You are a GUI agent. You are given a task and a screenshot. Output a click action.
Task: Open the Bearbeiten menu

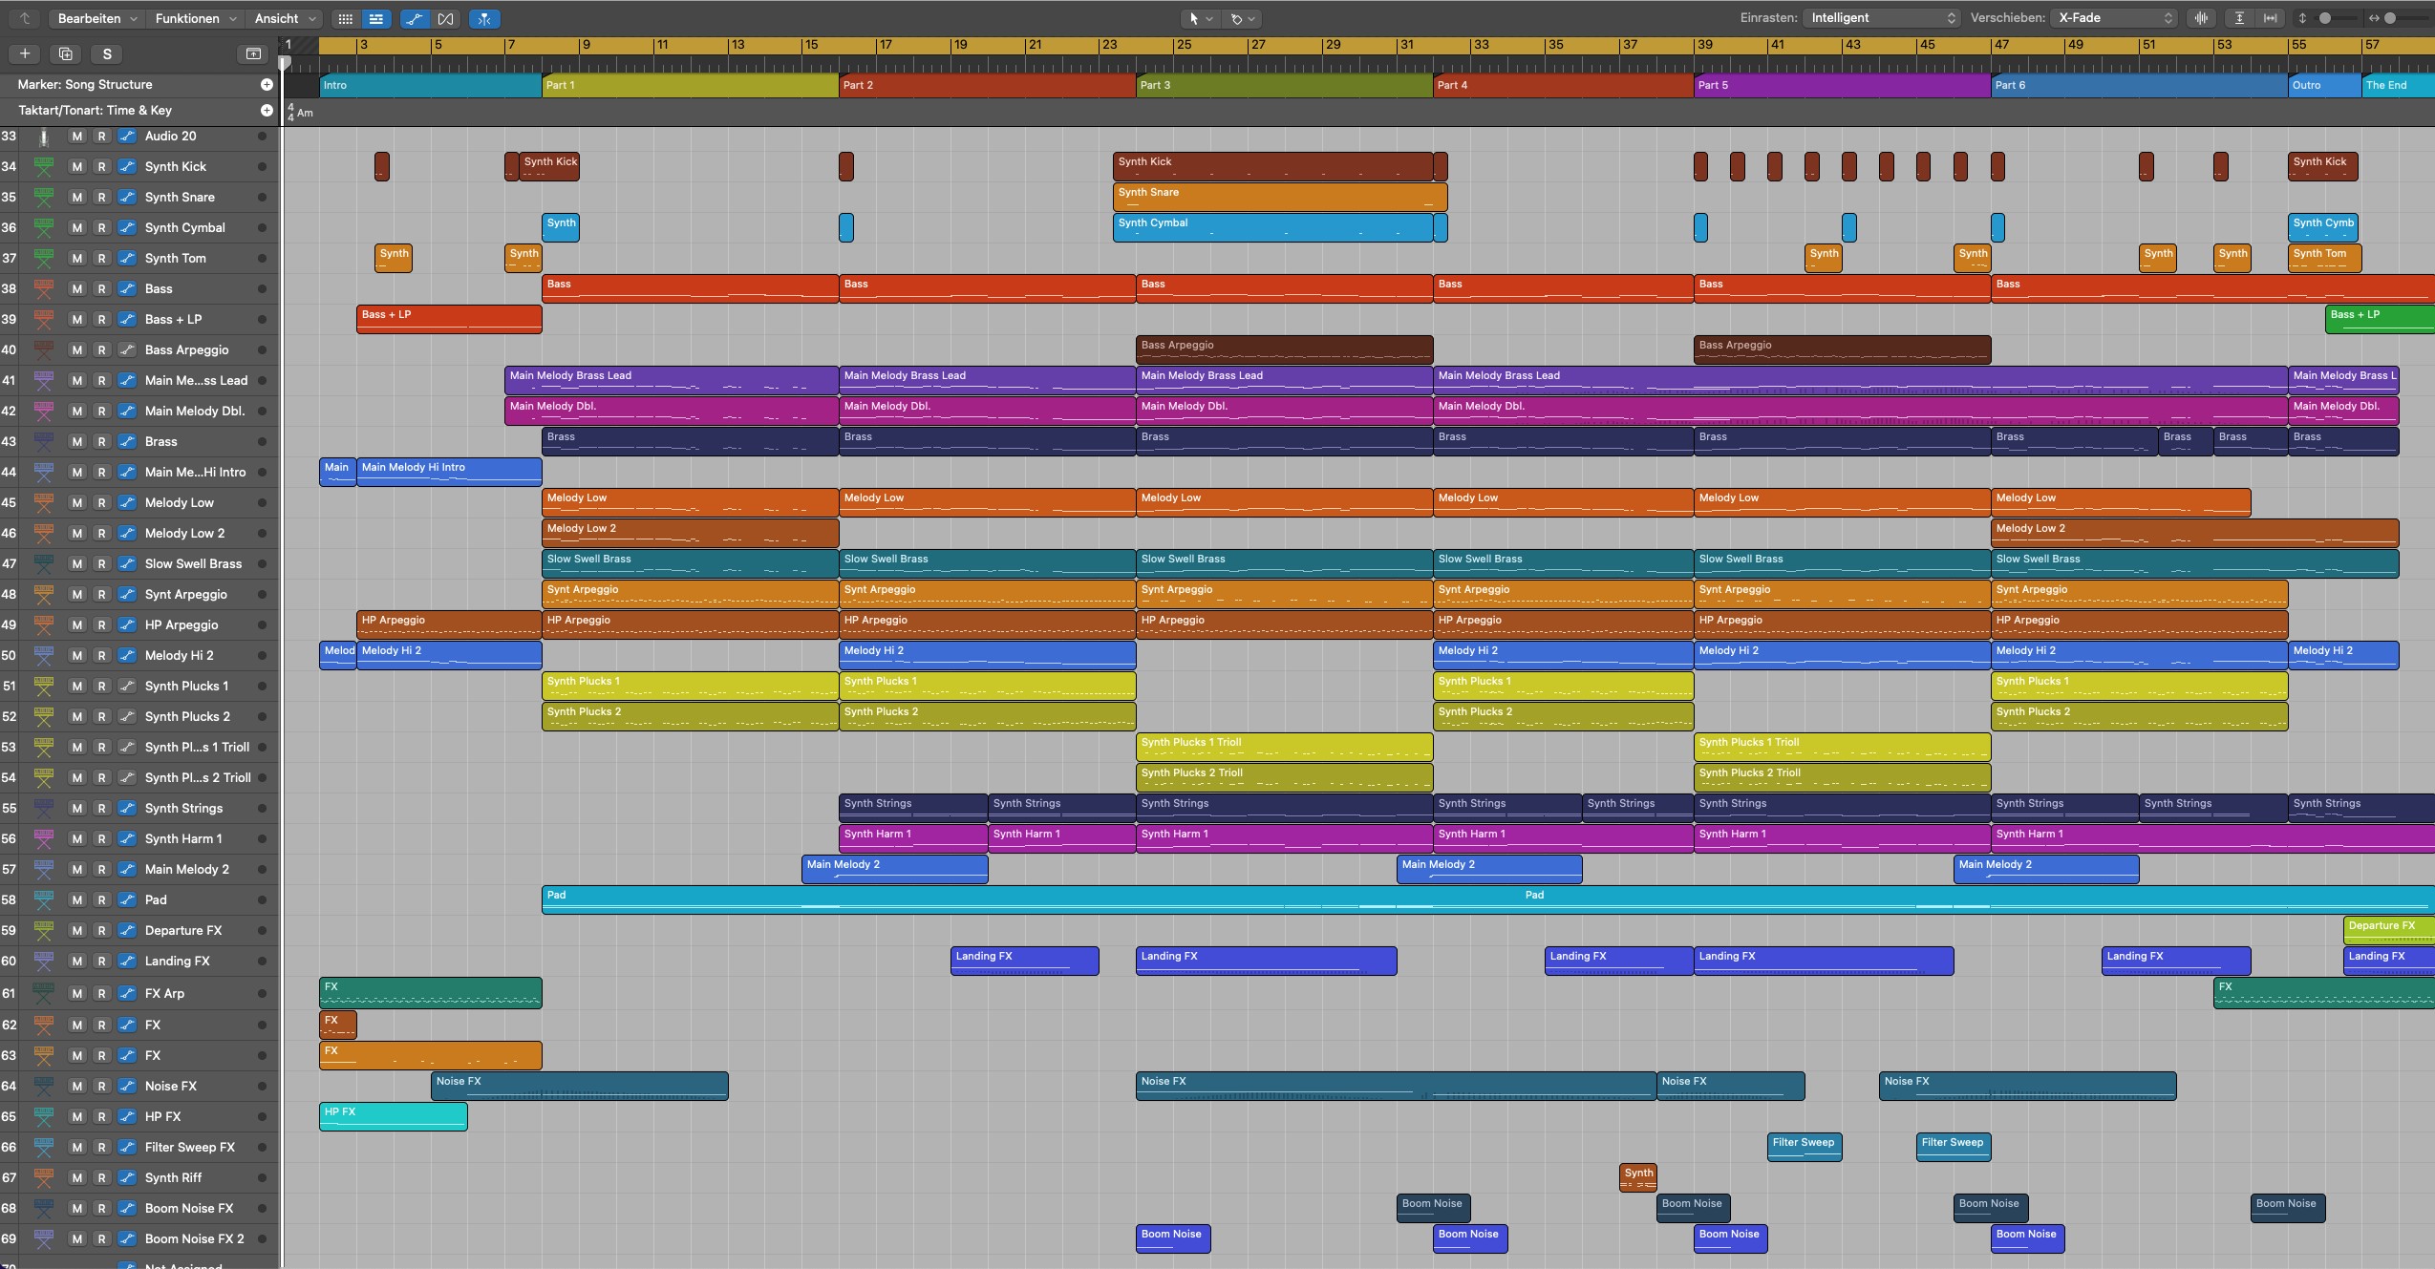[x=96, y=18]
